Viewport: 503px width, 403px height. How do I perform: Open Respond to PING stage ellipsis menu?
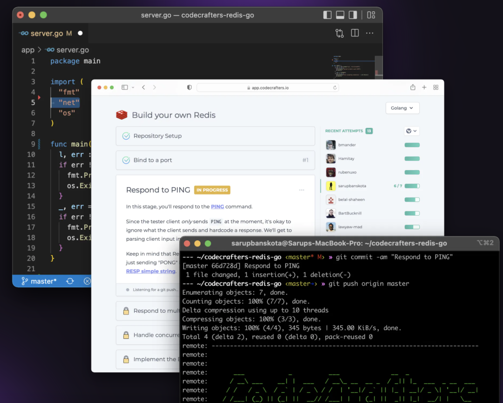[301, 190]
